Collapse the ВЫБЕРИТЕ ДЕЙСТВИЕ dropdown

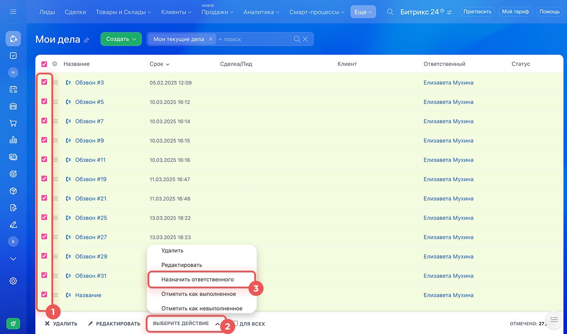click(x=186, y=324)
